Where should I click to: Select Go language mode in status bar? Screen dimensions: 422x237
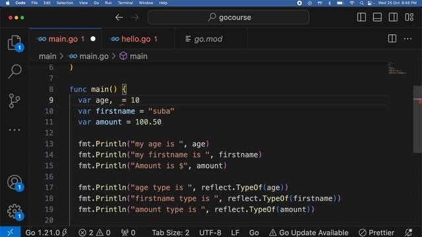[254, 232]
